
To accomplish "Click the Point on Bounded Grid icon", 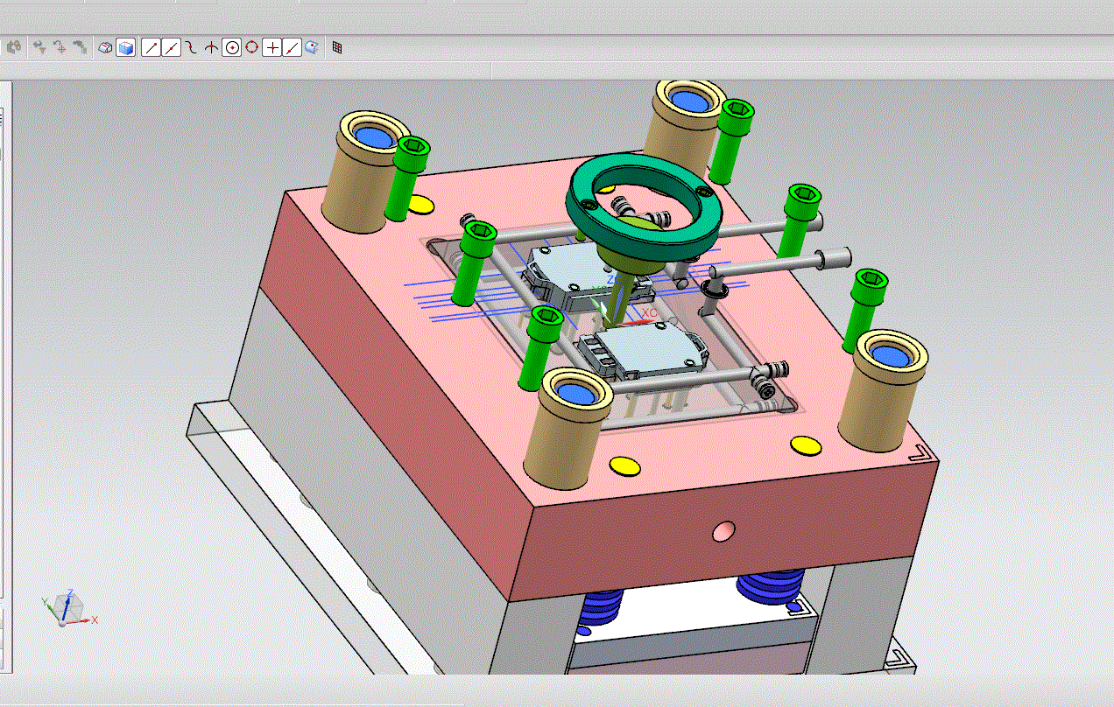I will [x=337, y=47].
